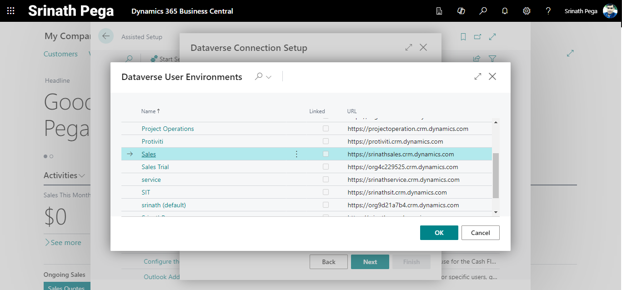
Task: Expand the Activities chevron
Action: (x=82, y=175)
